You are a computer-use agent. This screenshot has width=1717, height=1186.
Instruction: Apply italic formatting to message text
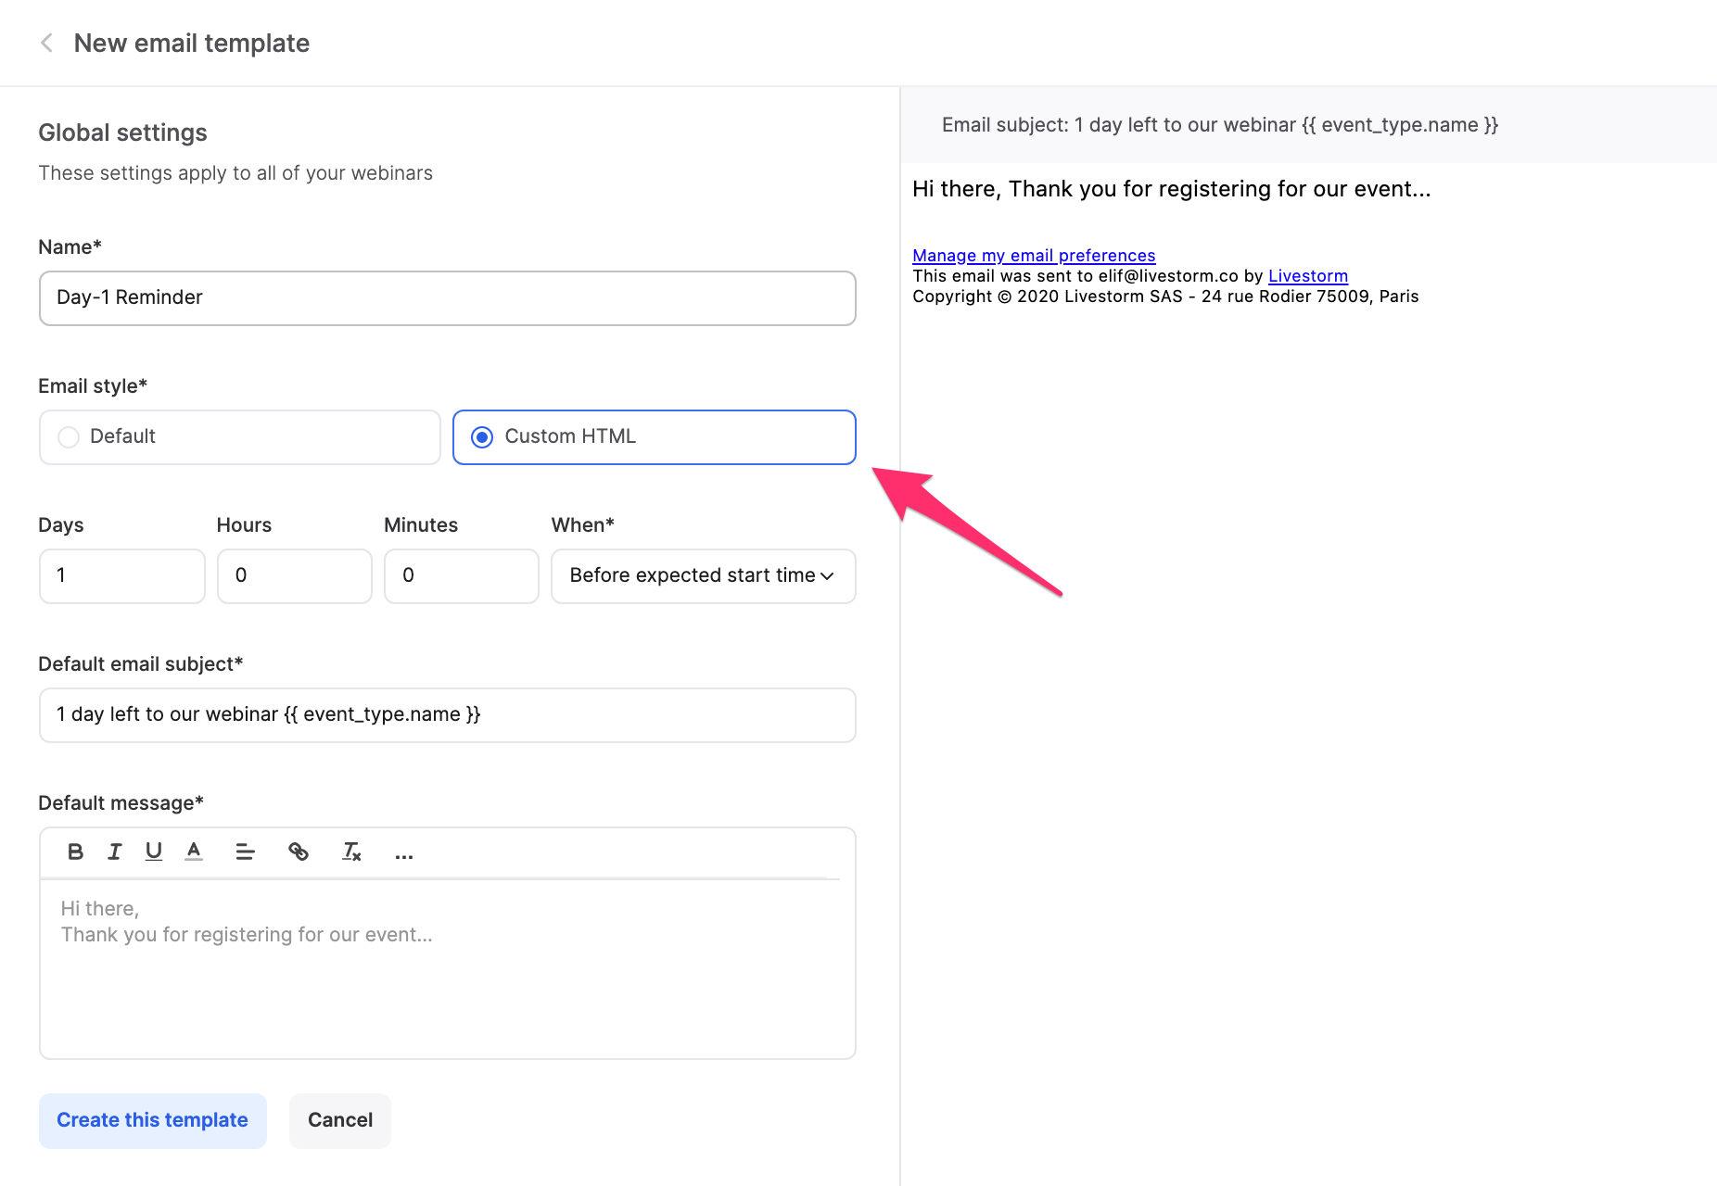114,852
